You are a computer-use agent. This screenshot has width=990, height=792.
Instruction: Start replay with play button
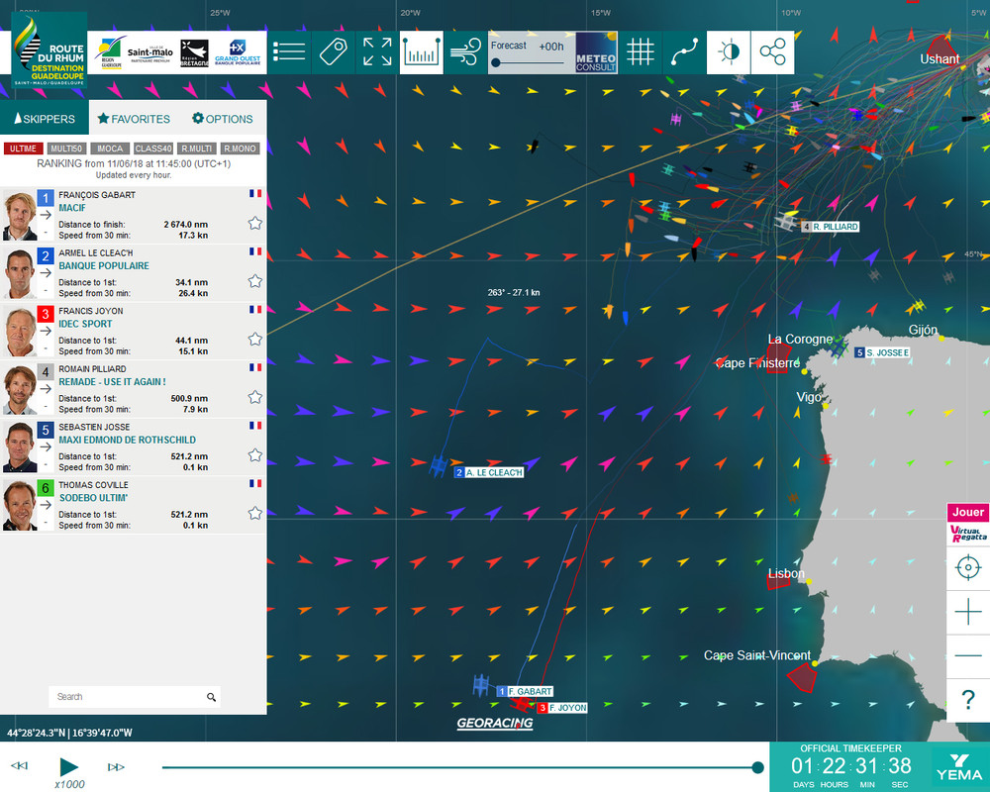pyautogui.click(x=69, y=766)
